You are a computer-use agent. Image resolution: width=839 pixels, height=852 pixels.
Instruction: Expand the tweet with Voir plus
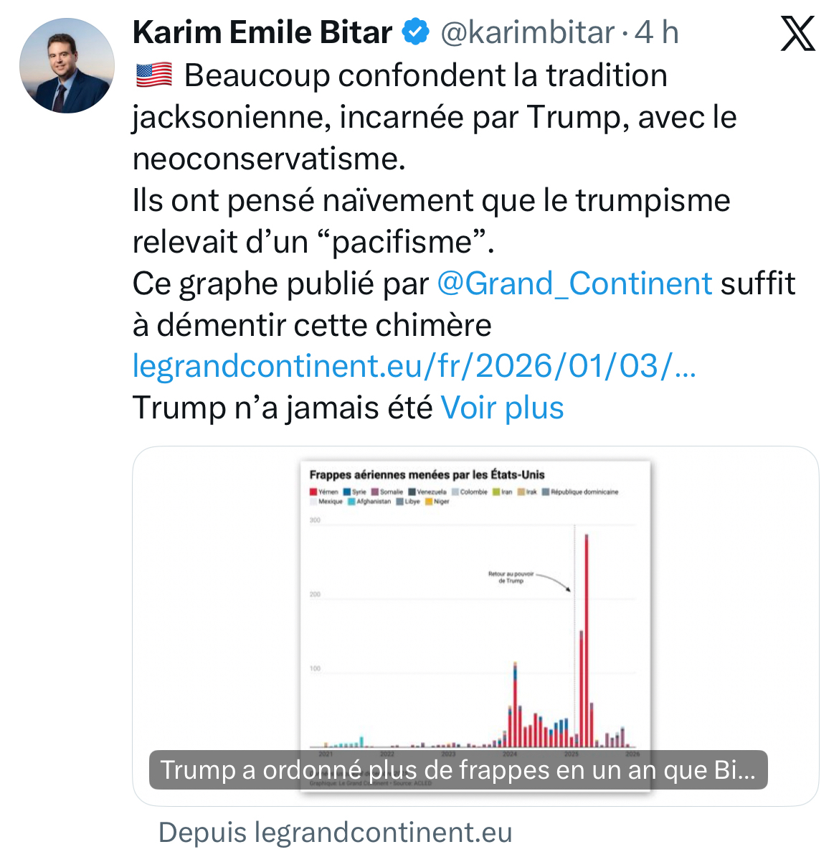502,408
